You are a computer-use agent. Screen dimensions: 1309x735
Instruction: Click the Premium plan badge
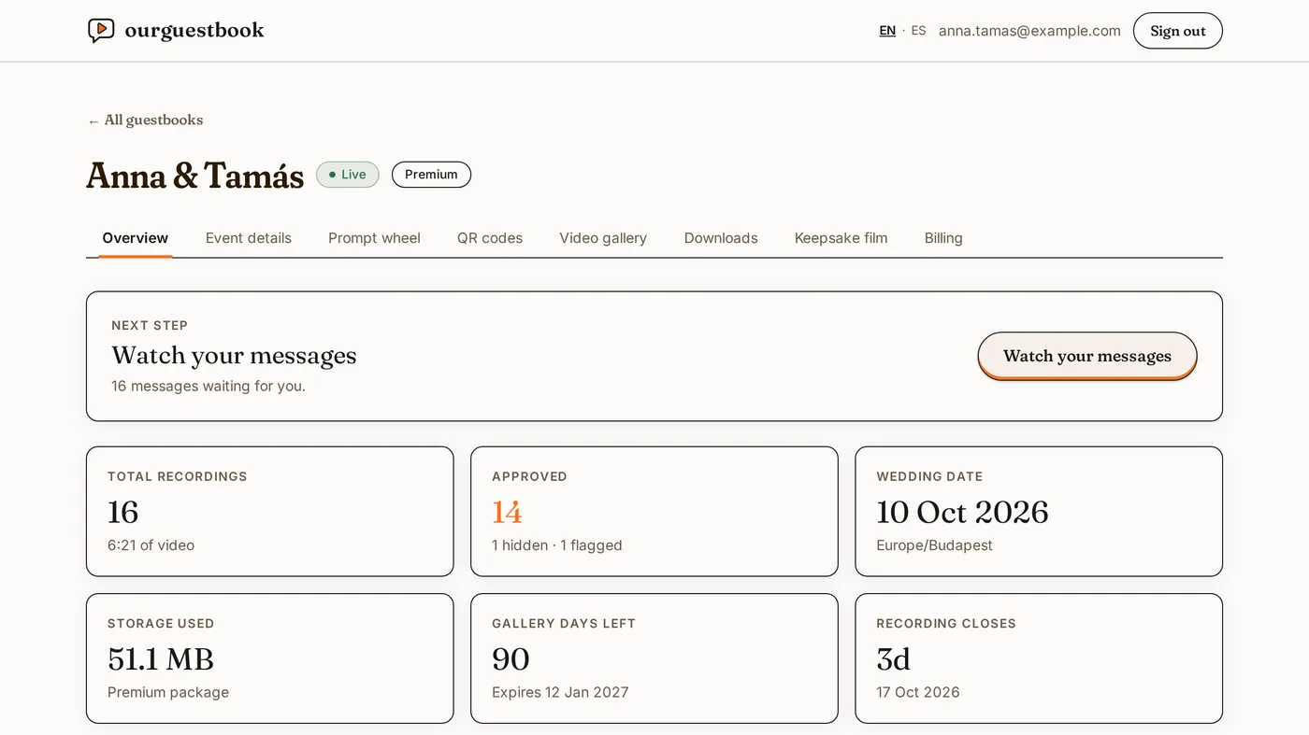pyautogui.click(x=431, y=175)
